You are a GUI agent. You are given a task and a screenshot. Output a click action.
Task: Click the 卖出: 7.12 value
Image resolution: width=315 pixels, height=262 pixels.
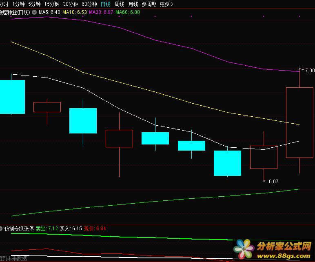[x=47, y=229]
